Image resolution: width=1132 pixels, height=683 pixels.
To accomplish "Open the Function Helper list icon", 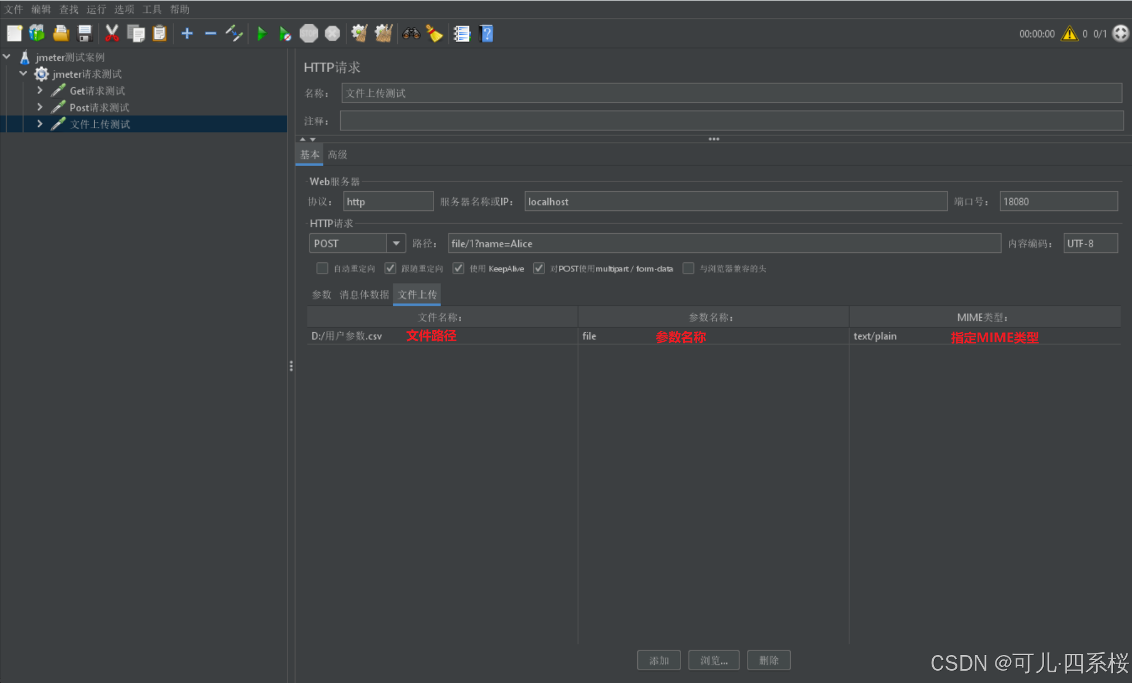I will 462,34.
